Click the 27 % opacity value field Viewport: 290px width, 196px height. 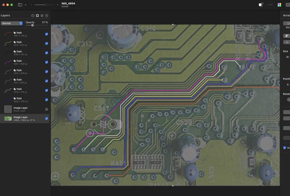tap(45, 22)
